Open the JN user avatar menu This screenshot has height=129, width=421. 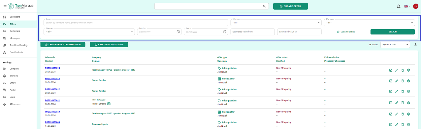click(x=415, y=6)
